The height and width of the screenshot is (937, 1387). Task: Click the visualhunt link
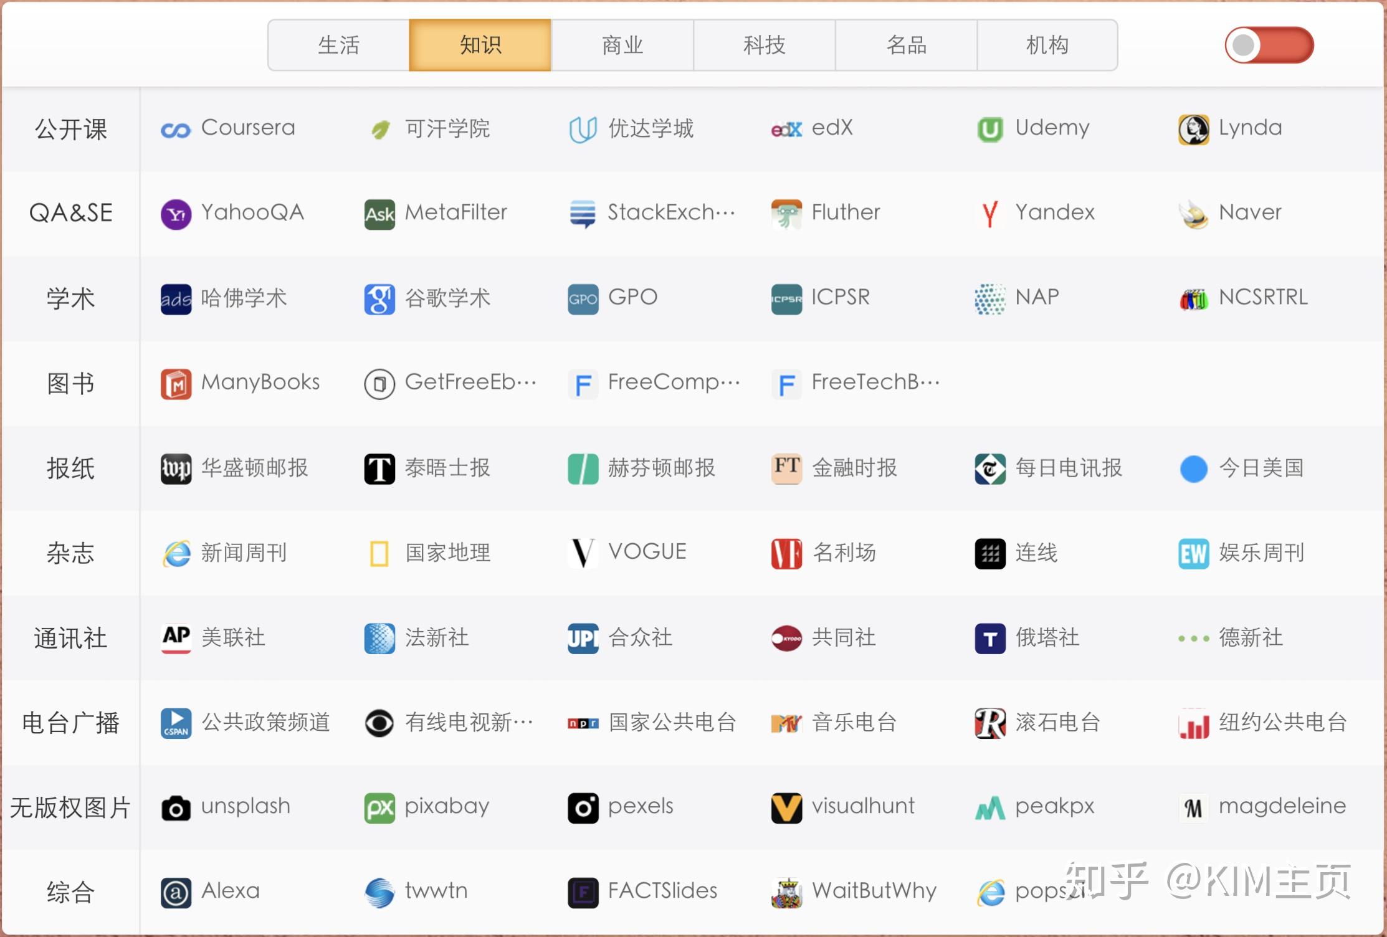click(843, 807)
